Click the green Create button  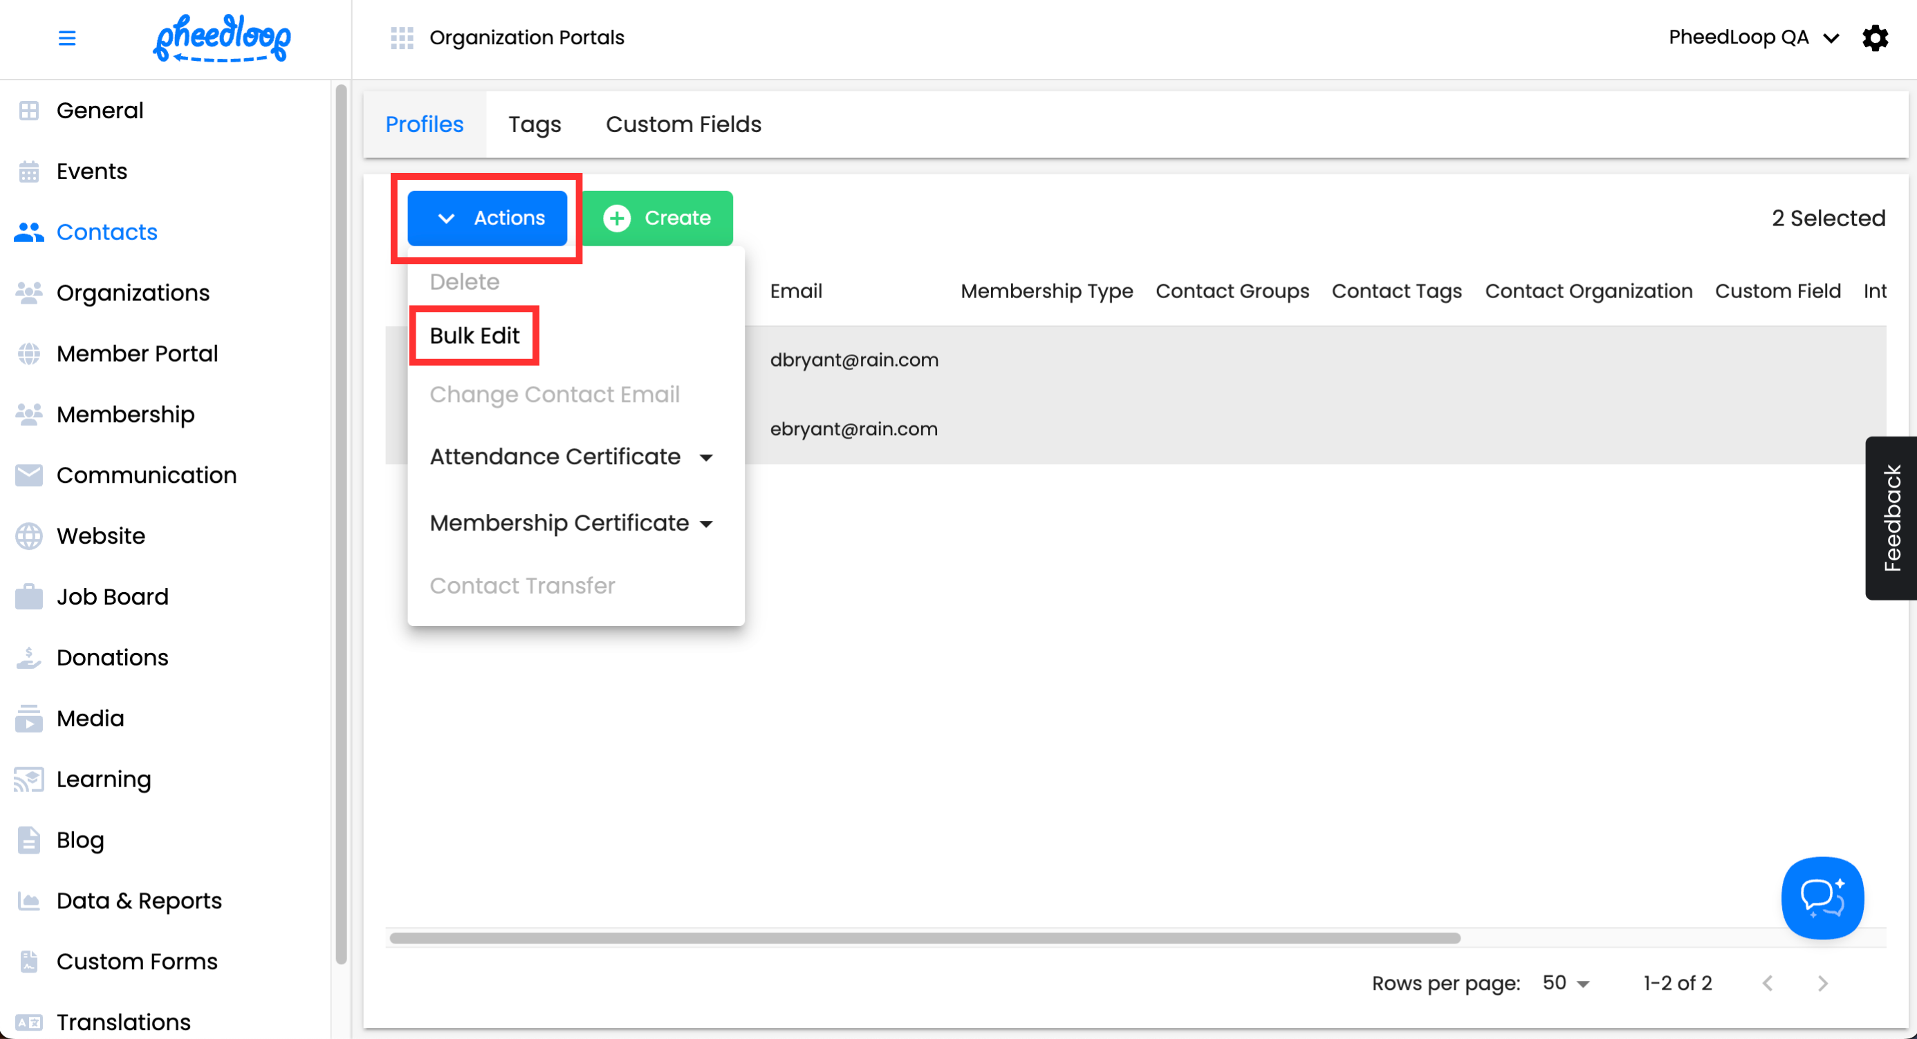click(658, 218)
